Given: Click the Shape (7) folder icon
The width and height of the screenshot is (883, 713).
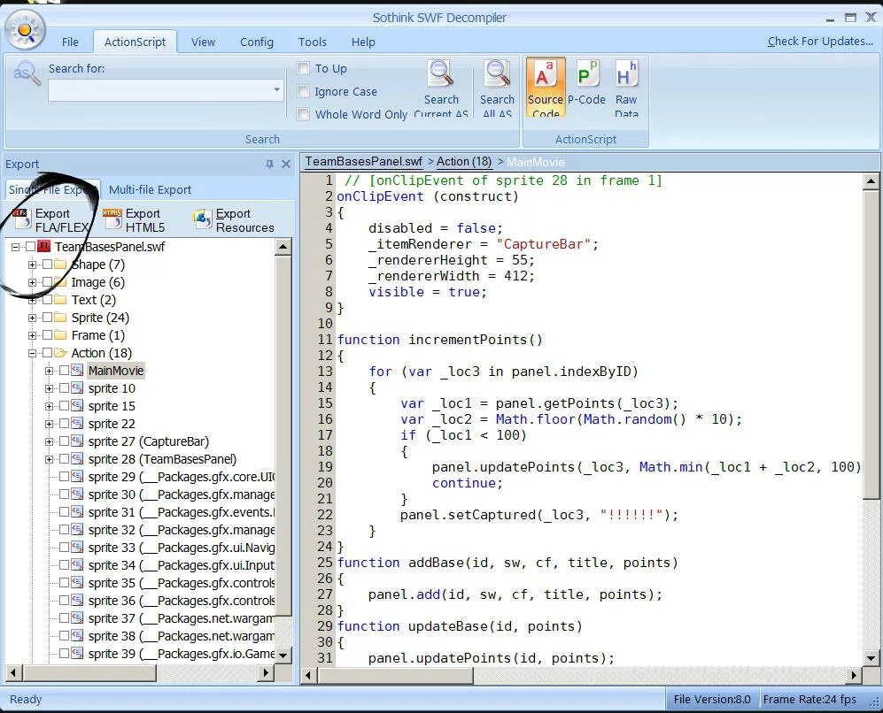Looking at the screenshot, I should 61,264.
